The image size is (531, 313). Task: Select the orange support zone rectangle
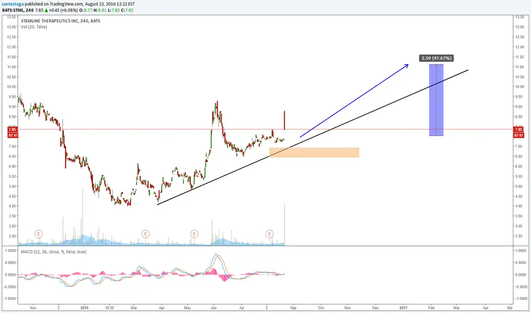[x=314, y=153]
